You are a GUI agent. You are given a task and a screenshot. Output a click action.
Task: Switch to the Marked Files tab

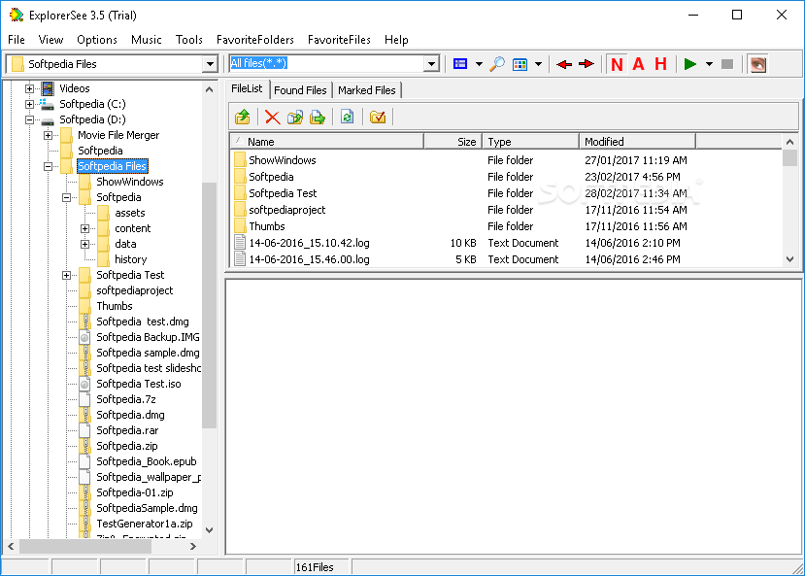[366, 90]
